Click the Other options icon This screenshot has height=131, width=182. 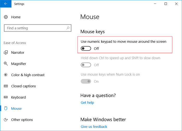point(6,120)
